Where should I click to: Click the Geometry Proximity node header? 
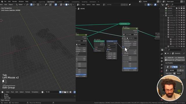pyautogui.click(x=99, y=41)
